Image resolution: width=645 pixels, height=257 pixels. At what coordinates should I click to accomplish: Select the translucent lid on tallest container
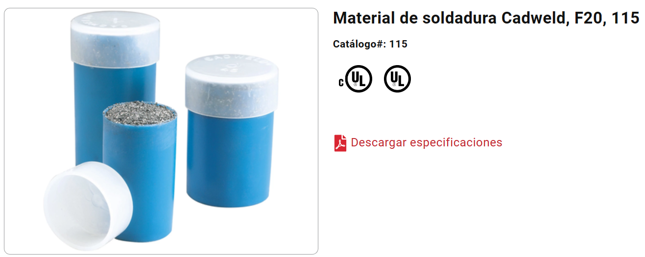pyautogui.click(x=115, y=39)
